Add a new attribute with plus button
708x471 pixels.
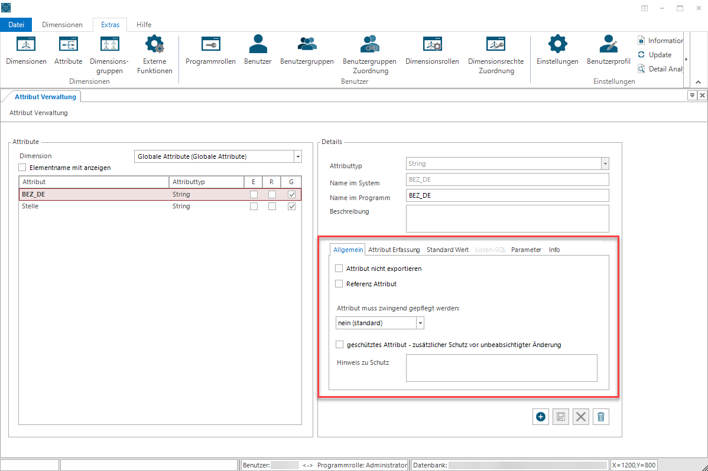click(541, 417)
